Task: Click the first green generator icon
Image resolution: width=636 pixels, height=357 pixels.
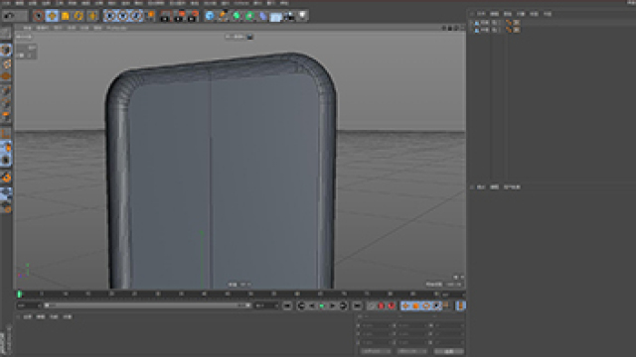Action: [237, 16]
